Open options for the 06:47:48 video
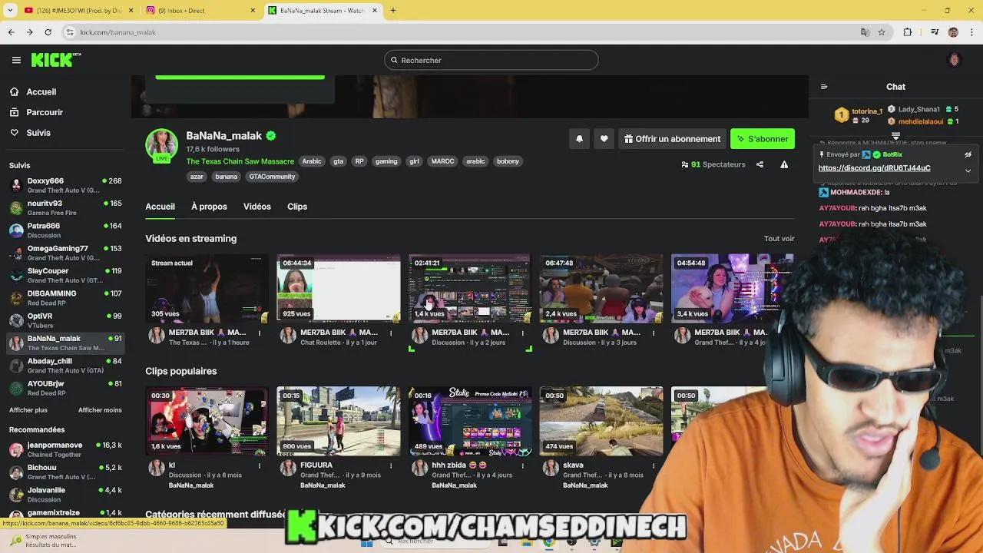Image resolution: width=983 pixels, height=553 pixels. click(x=654, y=333)
